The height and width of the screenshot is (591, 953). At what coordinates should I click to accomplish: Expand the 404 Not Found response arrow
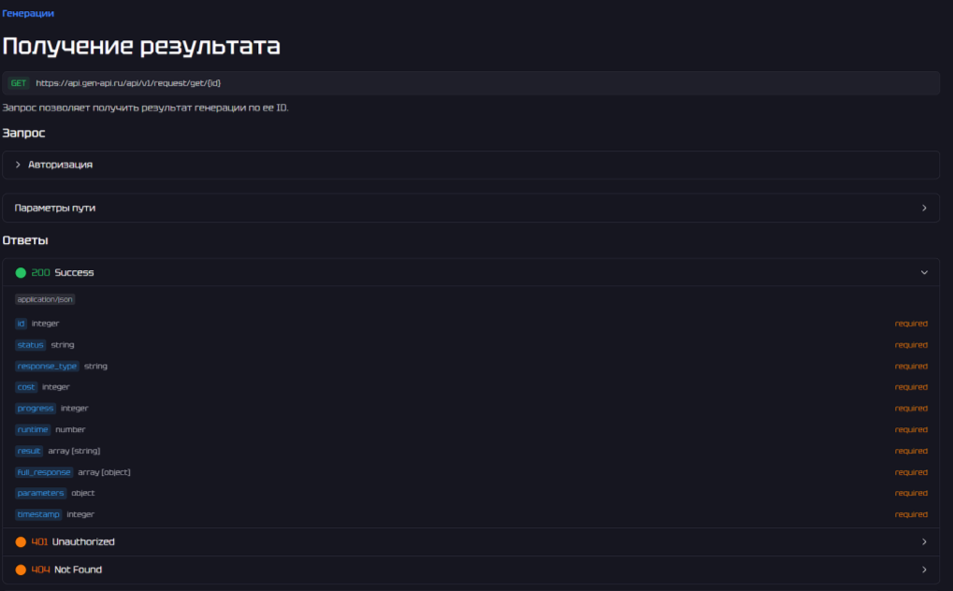tap(924, 569)
